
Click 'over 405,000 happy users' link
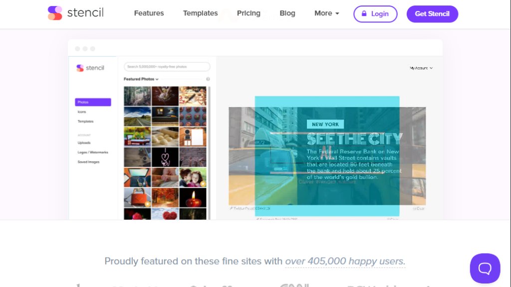pos(345,261)
